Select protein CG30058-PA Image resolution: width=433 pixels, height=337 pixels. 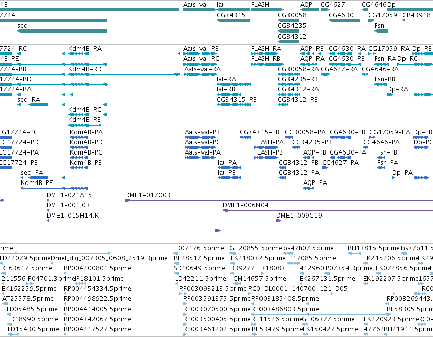point(289,137)
